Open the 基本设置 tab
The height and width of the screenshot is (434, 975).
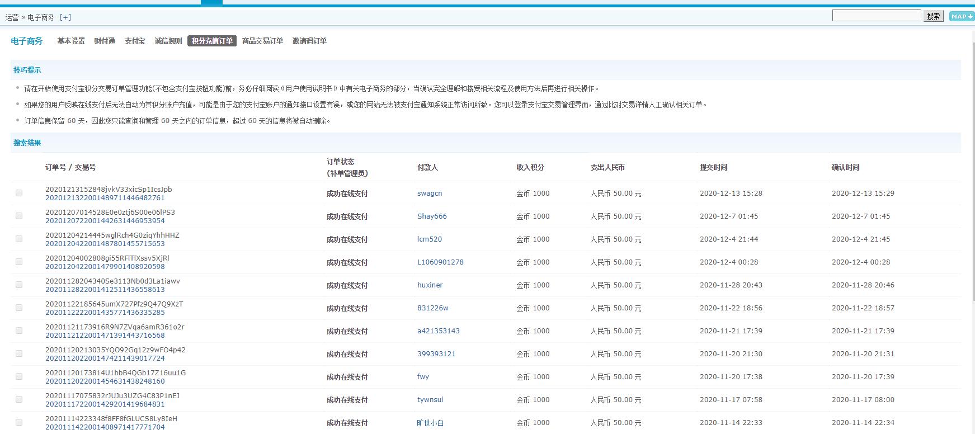point(71,41)
